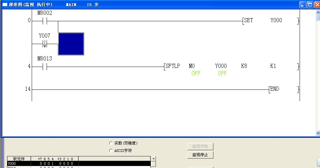Image resolution: width=320 pixels, height=168 pixels.
Task: Click the M8002 normally-open contact
Action: point(45,21)
